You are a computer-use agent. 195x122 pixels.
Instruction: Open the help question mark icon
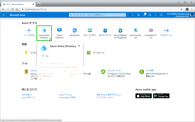[x=155, y=15]
